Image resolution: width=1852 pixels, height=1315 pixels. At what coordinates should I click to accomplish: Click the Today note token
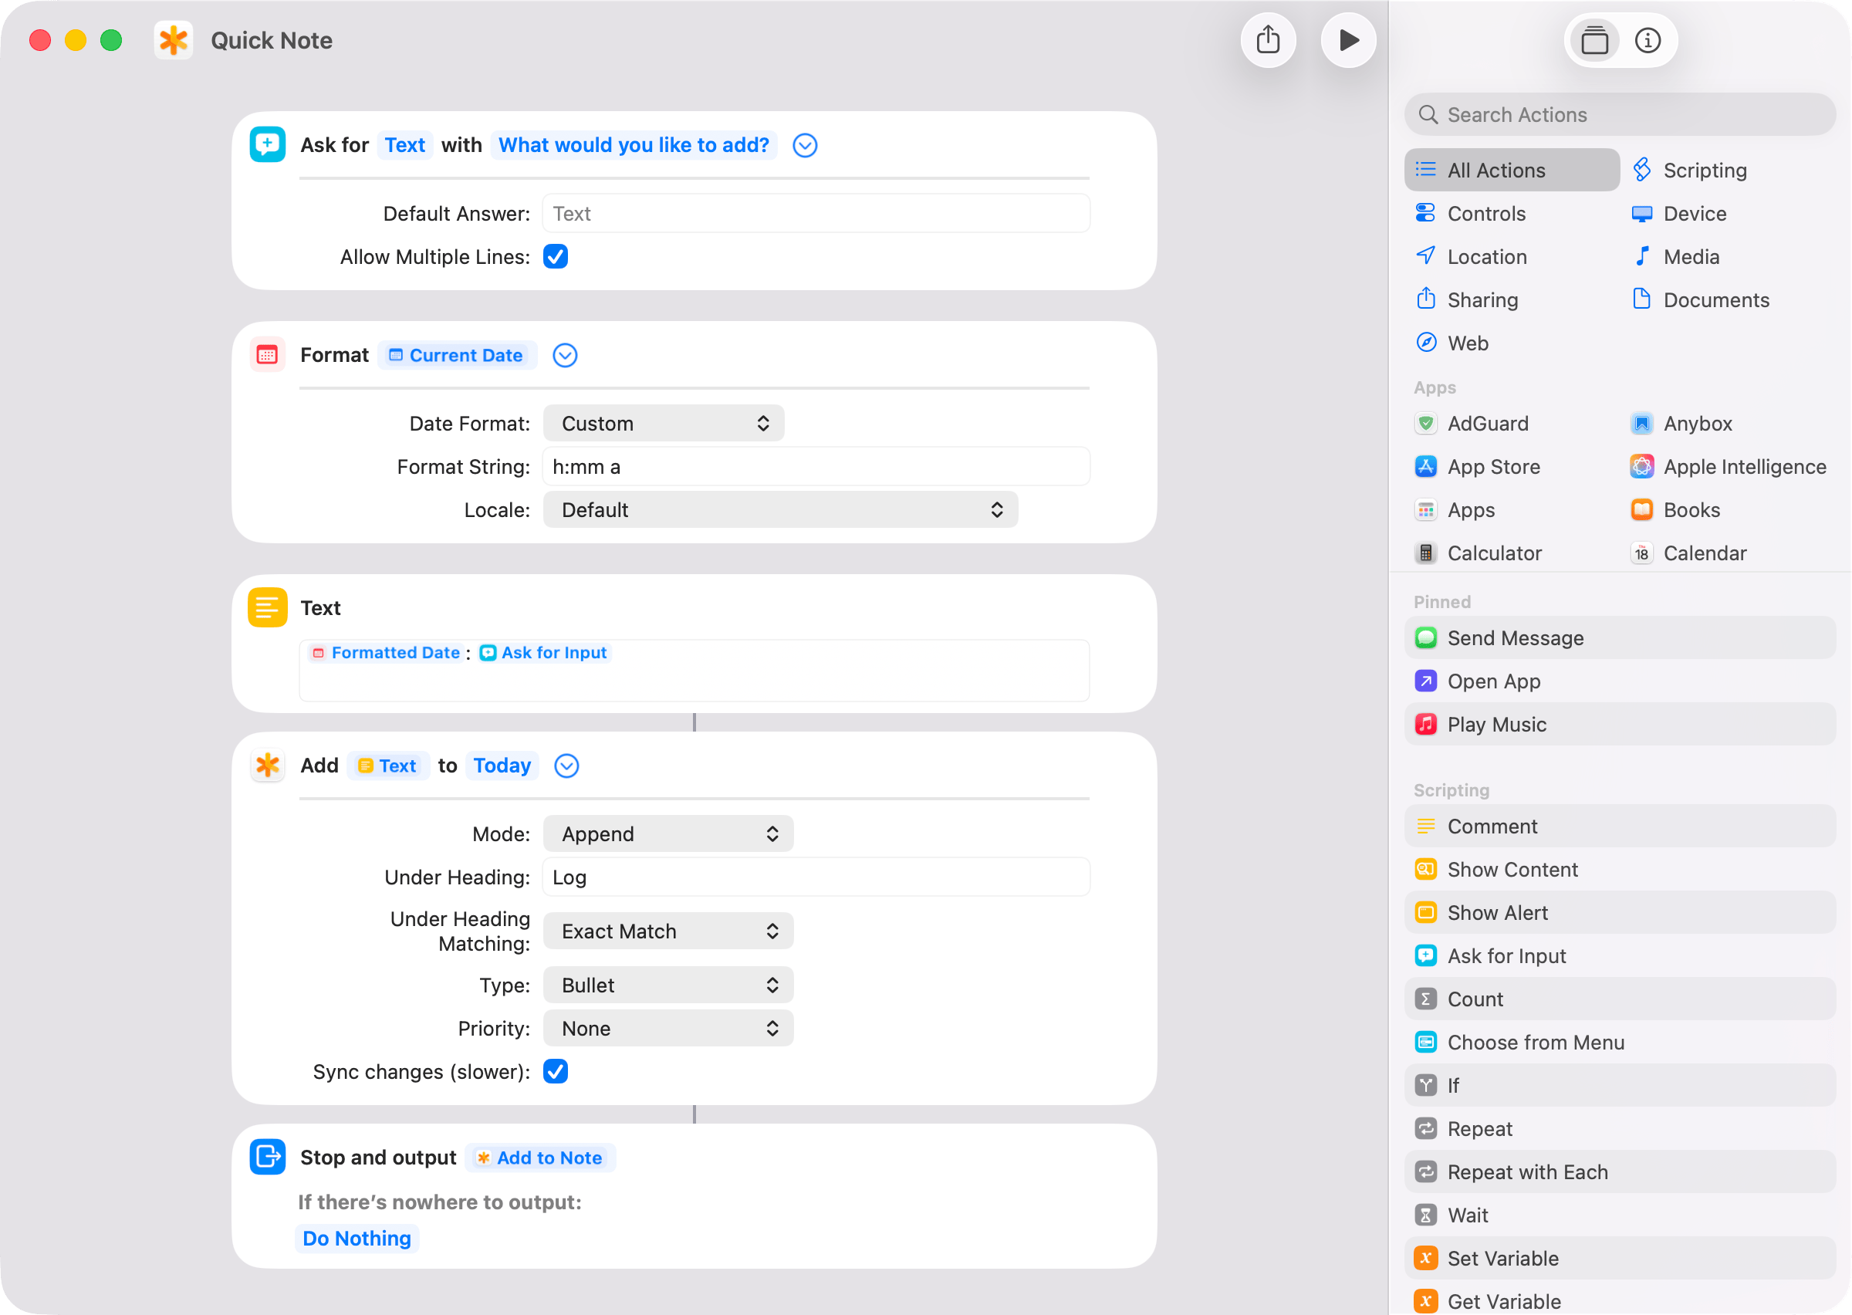(x=502, y=766)
